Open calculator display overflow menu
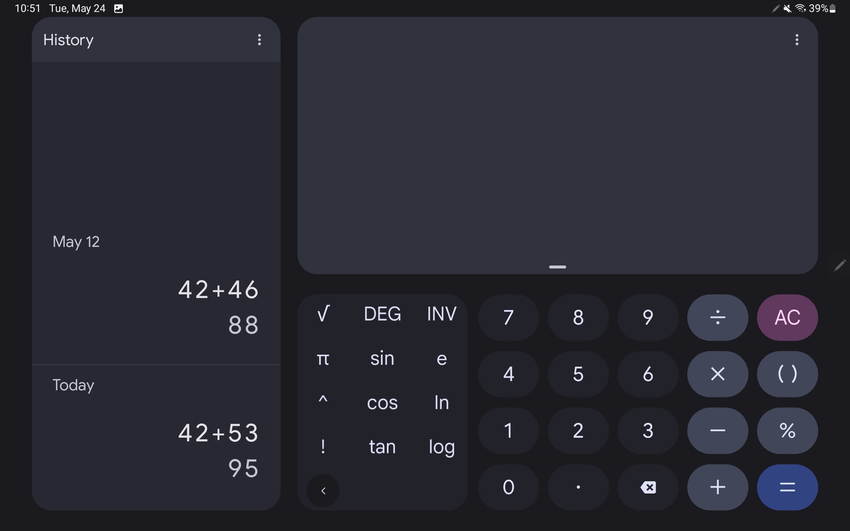 click(x=797, y=40)
